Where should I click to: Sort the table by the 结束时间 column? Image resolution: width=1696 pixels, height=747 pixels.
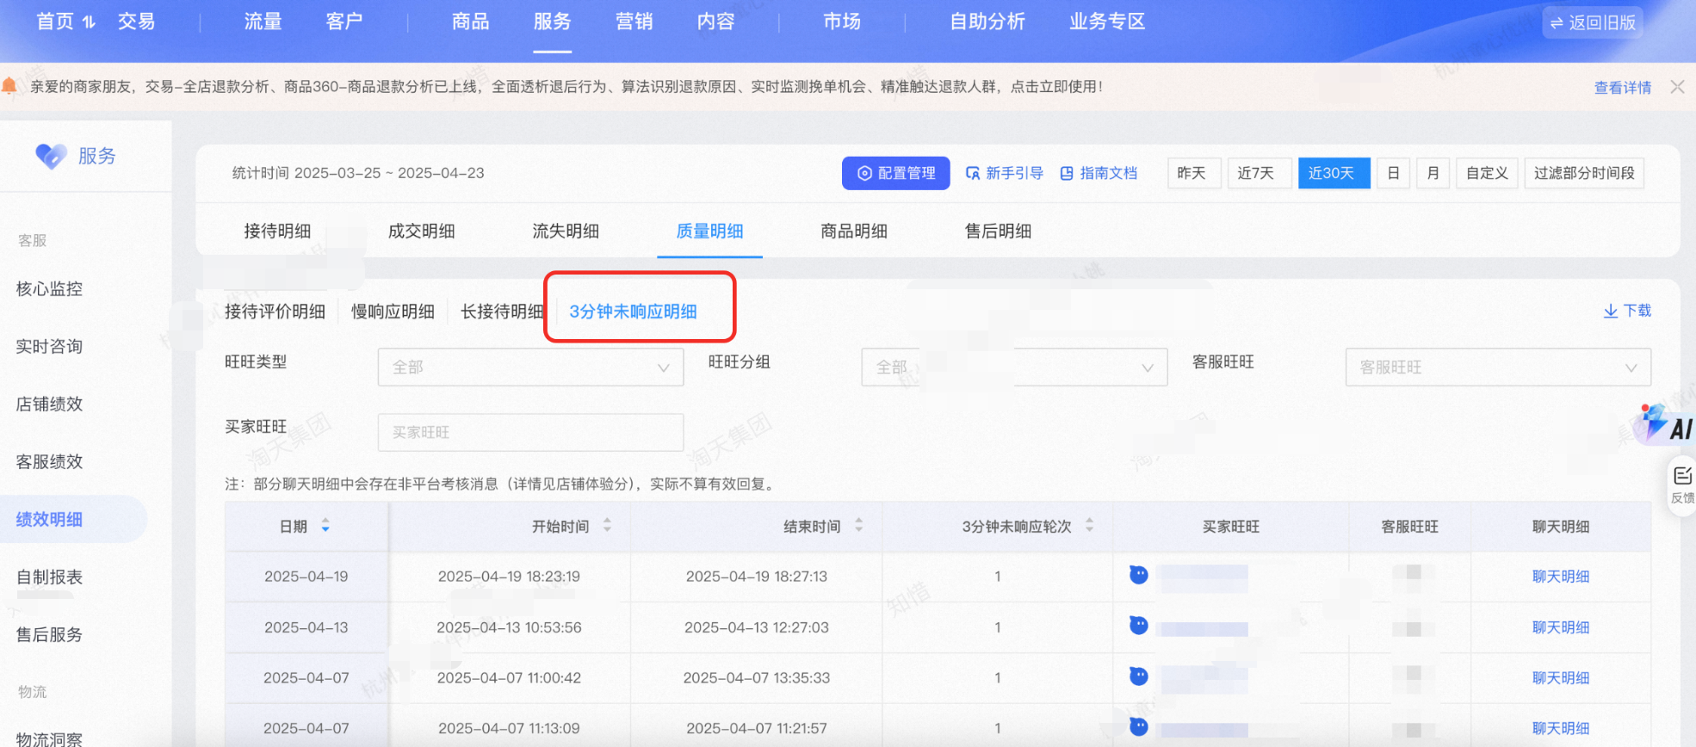point(858,525)
